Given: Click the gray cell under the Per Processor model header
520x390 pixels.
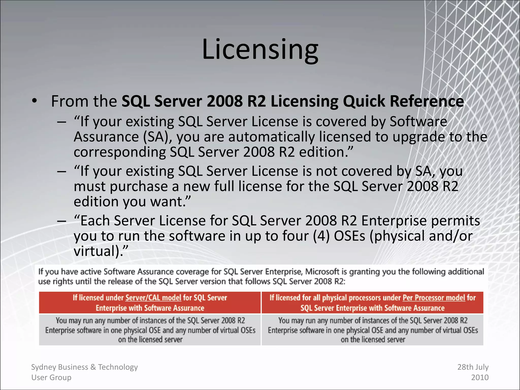Looking at the screenshot, I should pyautogui.click(x=372, y=330).
